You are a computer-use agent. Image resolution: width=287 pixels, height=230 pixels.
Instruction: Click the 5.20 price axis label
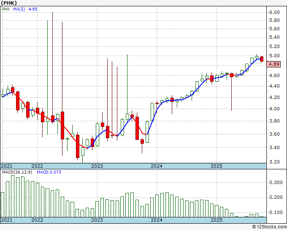point(274,46)
